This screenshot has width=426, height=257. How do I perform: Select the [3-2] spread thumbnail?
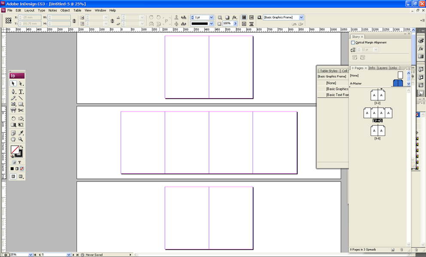(377, 95)
